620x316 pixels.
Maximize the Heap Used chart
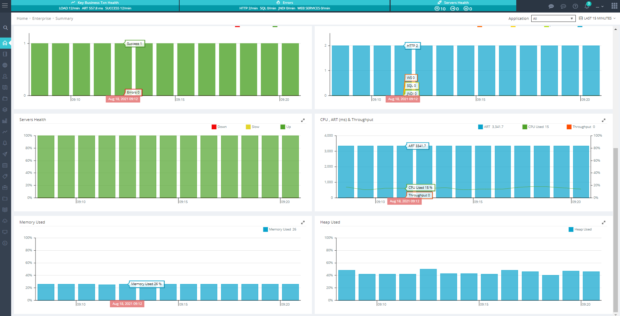[x=604, y=222]
